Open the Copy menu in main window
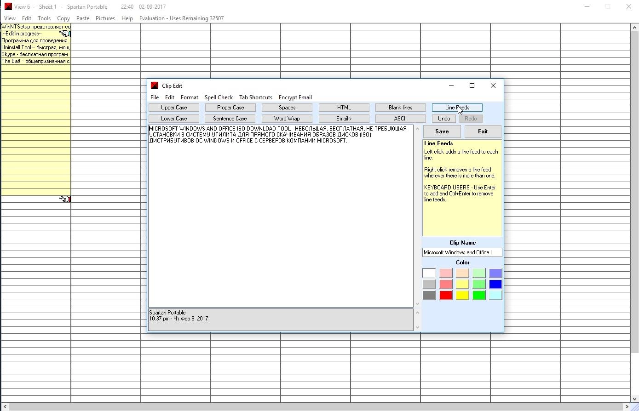 pyautogui.click(x=63, y=18)
